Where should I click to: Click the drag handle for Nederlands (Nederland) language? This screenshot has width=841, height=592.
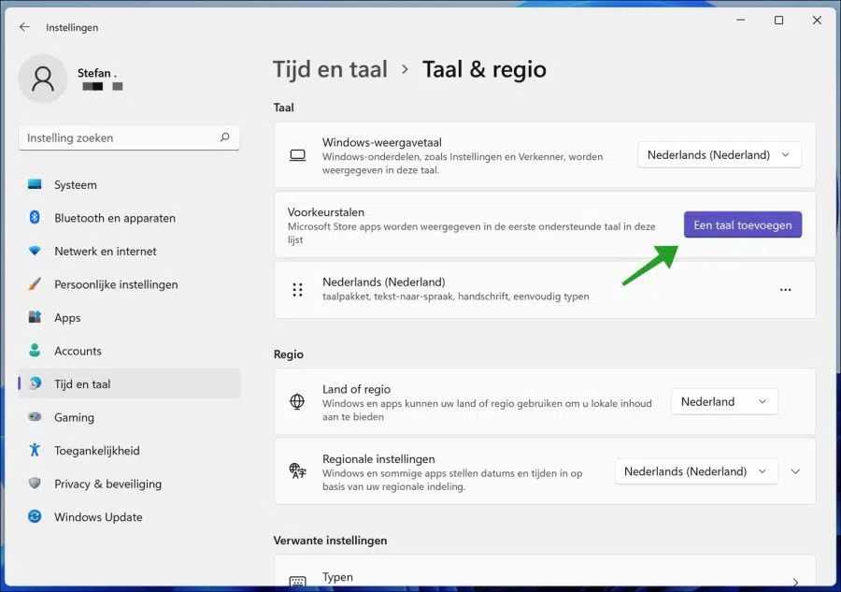(298, 290)
